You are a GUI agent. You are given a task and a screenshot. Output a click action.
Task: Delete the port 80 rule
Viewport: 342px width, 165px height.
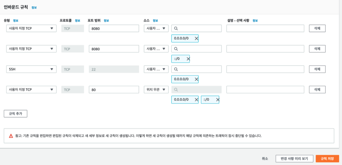317,90
